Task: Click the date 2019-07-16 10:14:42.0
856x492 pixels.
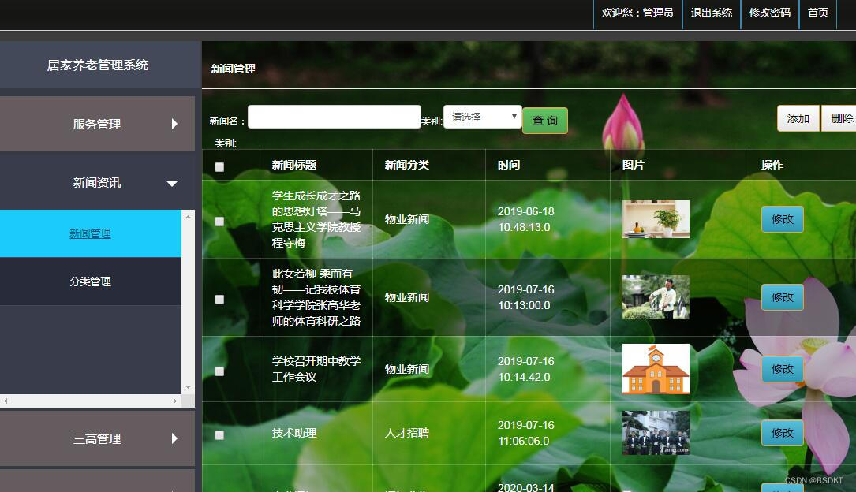Action: (525, 369)
